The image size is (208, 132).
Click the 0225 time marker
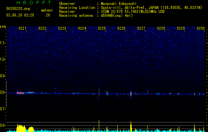click(x=102, y=28)
